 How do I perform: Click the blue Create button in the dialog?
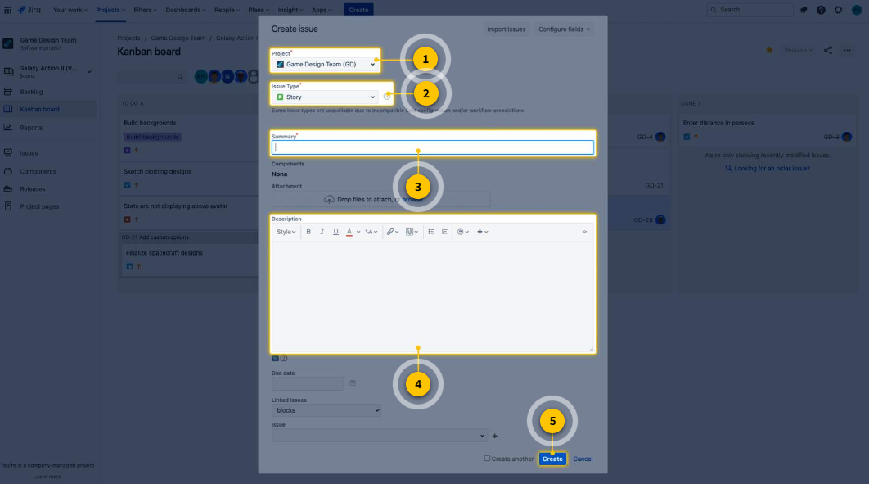coord(552,459)
